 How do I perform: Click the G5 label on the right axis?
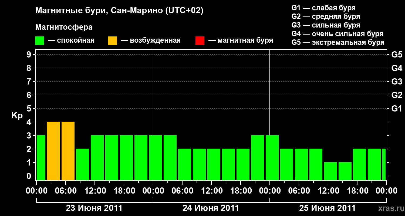click(x=397, y=55)
